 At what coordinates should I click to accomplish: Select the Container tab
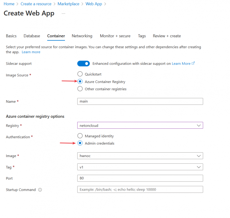[56, 36]
